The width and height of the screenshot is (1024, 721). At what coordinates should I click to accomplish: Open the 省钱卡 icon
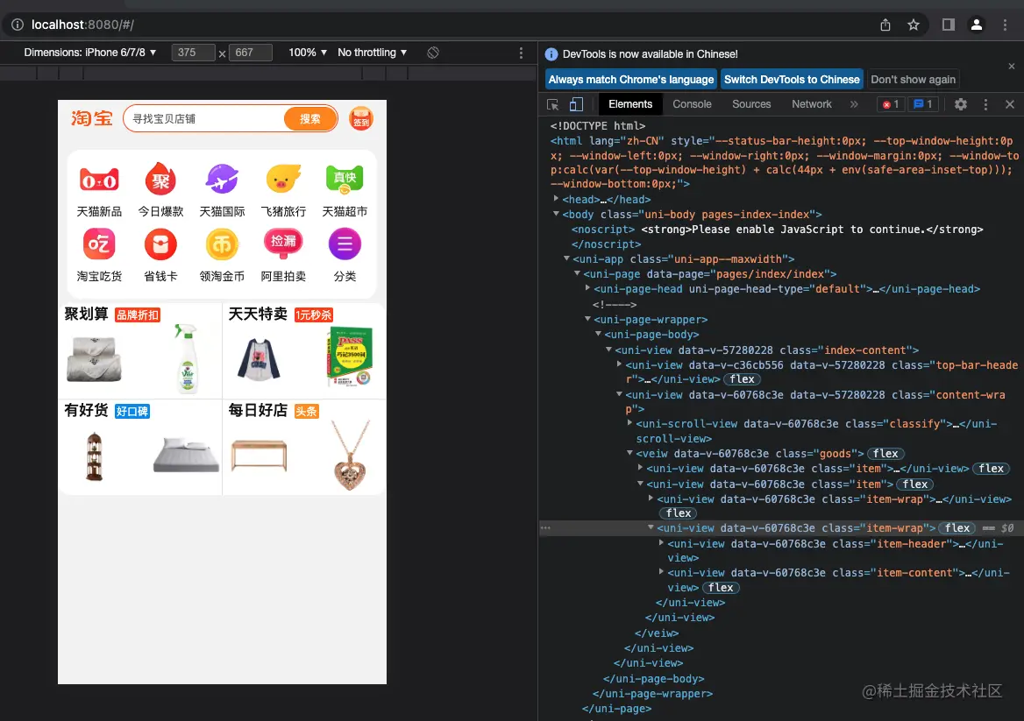tap(160, 244)
